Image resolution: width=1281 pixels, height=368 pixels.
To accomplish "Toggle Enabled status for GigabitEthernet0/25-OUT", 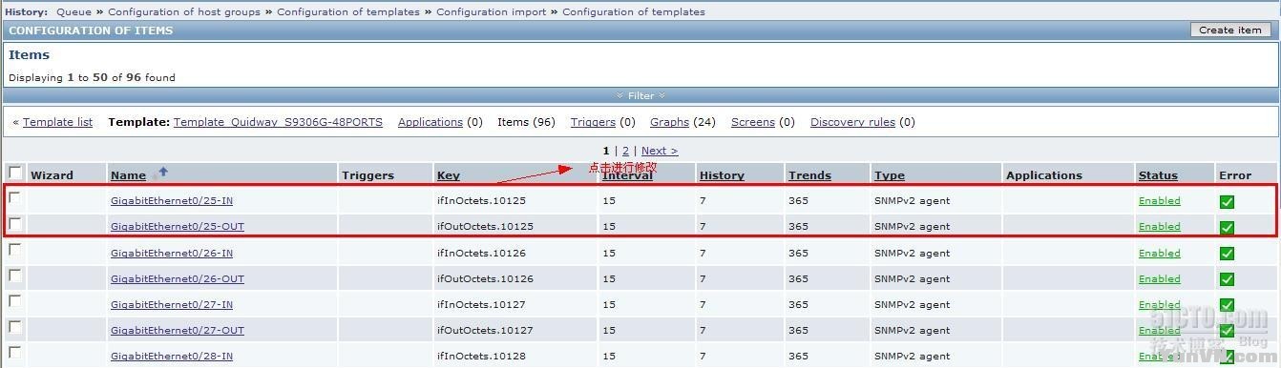I will click(x=1160, y=227).
